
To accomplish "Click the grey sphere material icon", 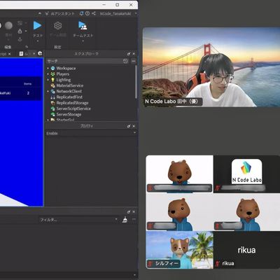I will (x=9, y=25).
